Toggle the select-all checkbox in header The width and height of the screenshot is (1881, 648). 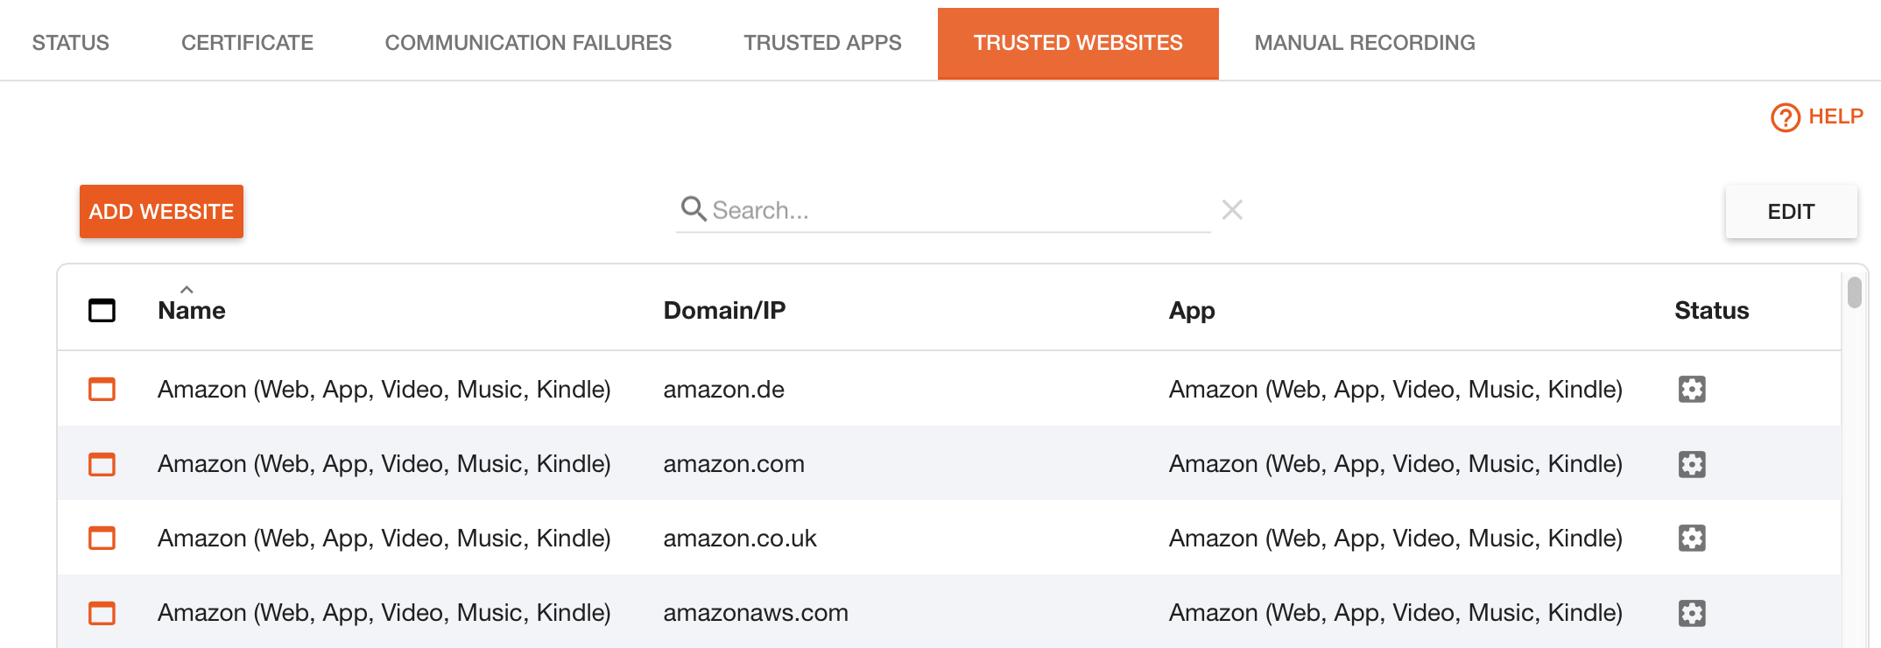click(102, 310)
